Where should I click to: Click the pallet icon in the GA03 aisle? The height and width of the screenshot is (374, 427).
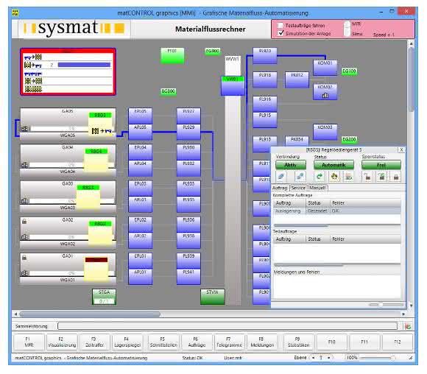[25, 201]
